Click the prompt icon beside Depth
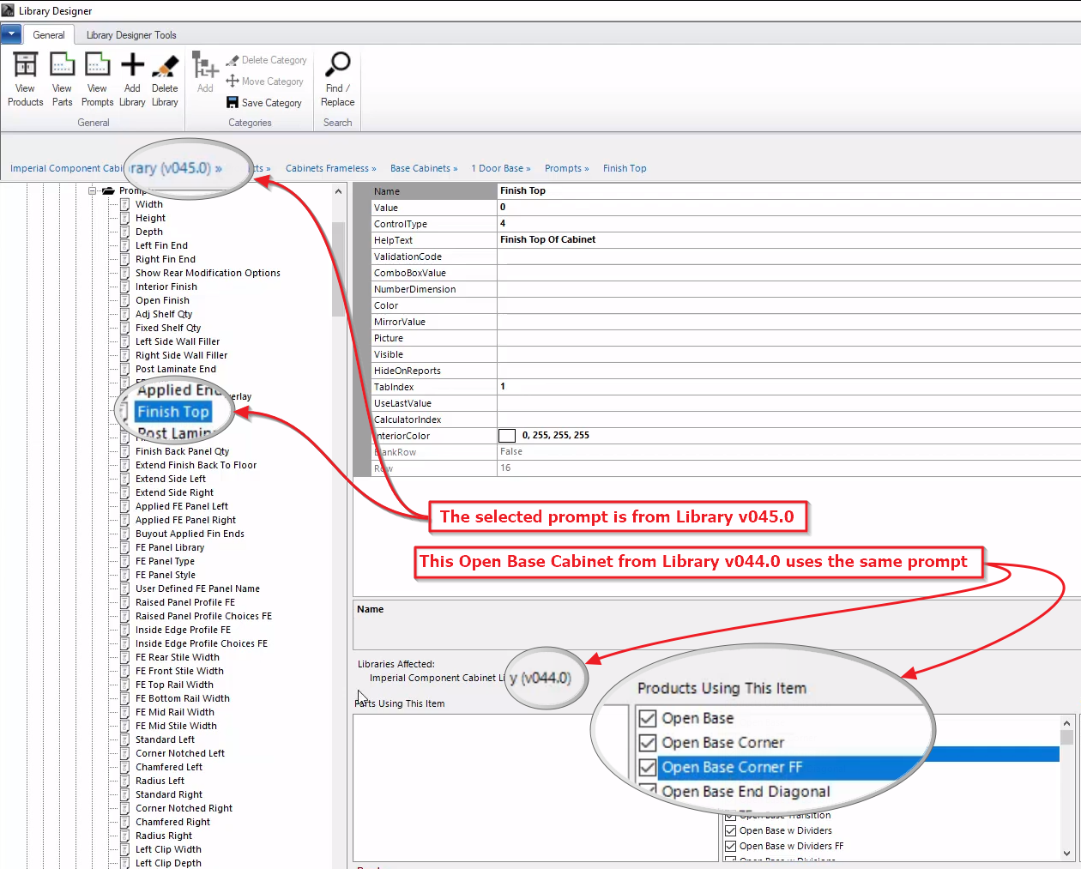 click(x=124, y=232)
